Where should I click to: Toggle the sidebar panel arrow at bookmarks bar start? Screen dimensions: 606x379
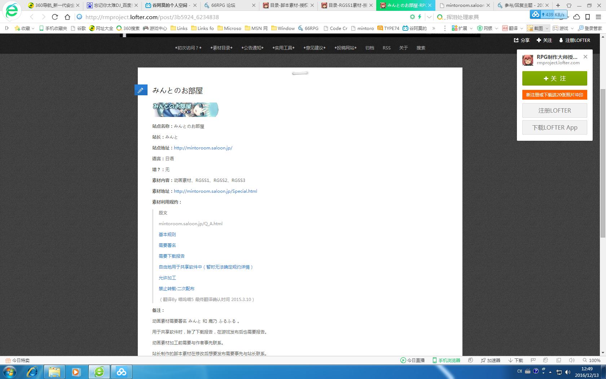[6, 28]
